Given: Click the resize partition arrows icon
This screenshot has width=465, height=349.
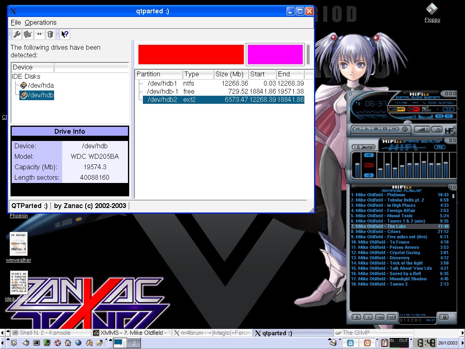Looking at the screenshot, I should (39, 35).
